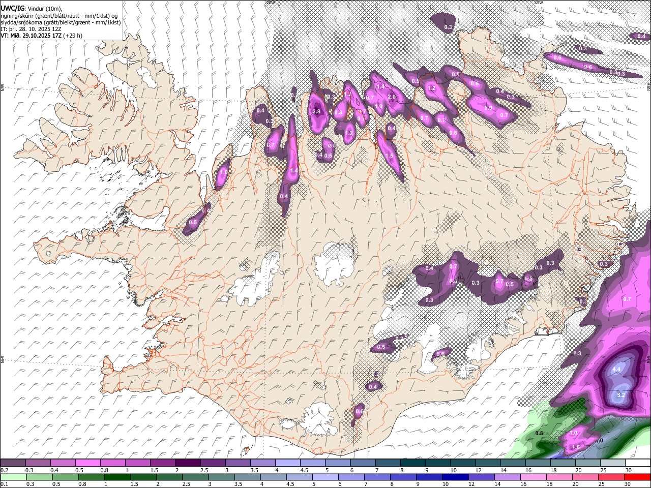Click upper legend white swatch after 30

[638, 463]
